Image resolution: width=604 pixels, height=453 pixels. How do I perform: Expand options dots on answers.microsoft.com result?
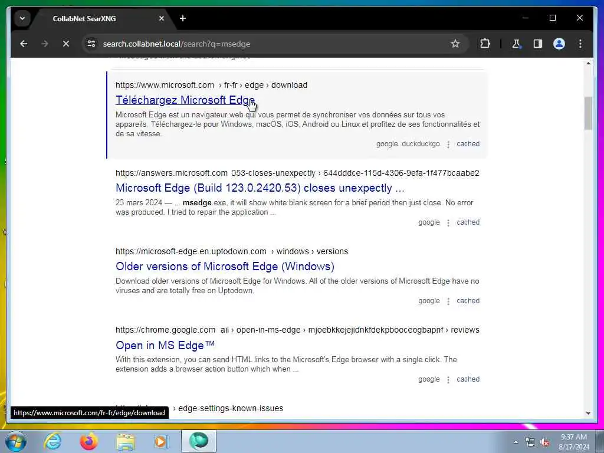448,223
